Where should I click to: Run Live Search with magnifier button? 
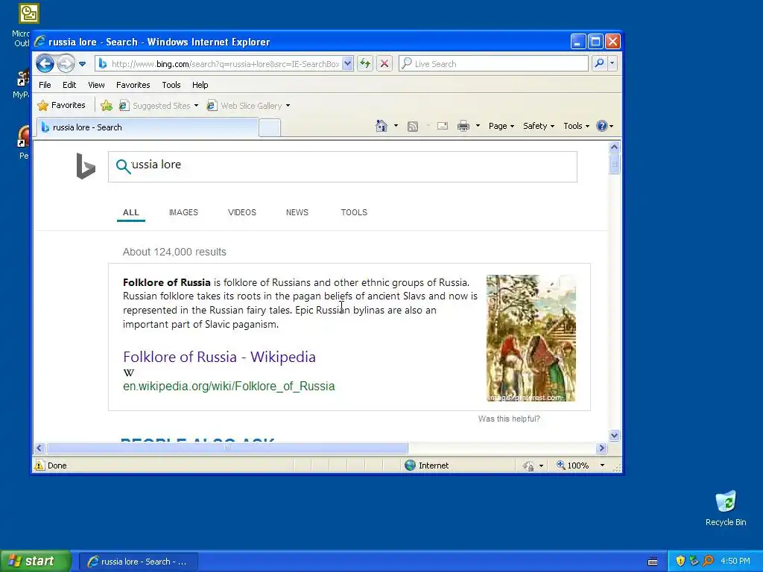tap(600, 63)
